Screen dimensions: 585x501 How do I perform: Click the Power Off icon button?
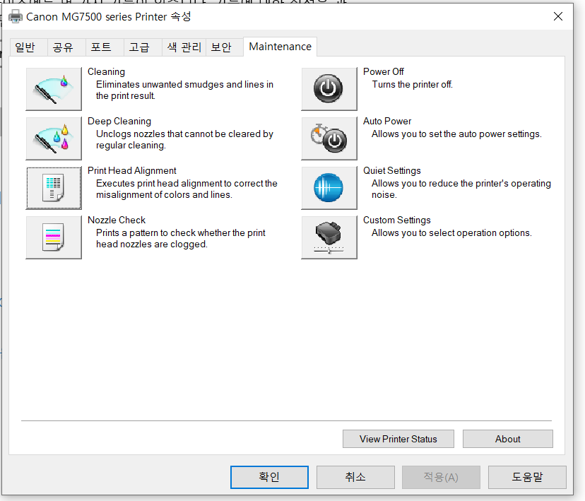329,89
